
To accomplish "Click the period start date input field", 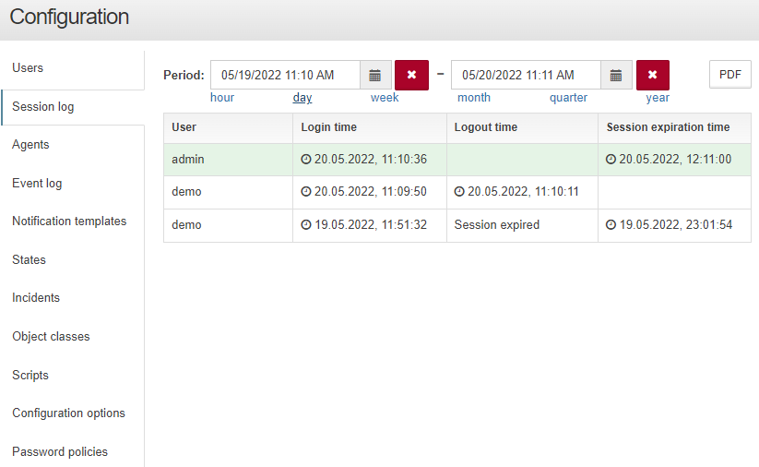I will [286, 75].
